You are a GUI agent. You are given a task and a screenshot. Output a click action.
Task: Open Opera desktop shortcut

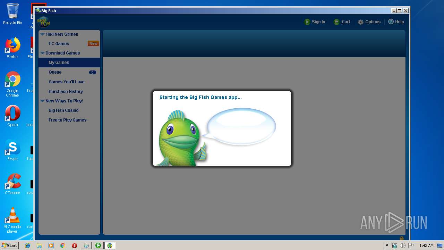(12, 116)
